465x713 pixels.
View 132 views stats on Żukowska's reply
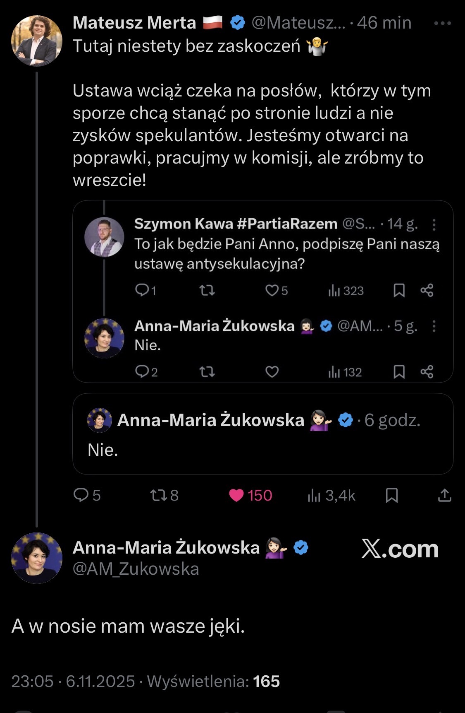pyautogui.click(x=334, y=372)
